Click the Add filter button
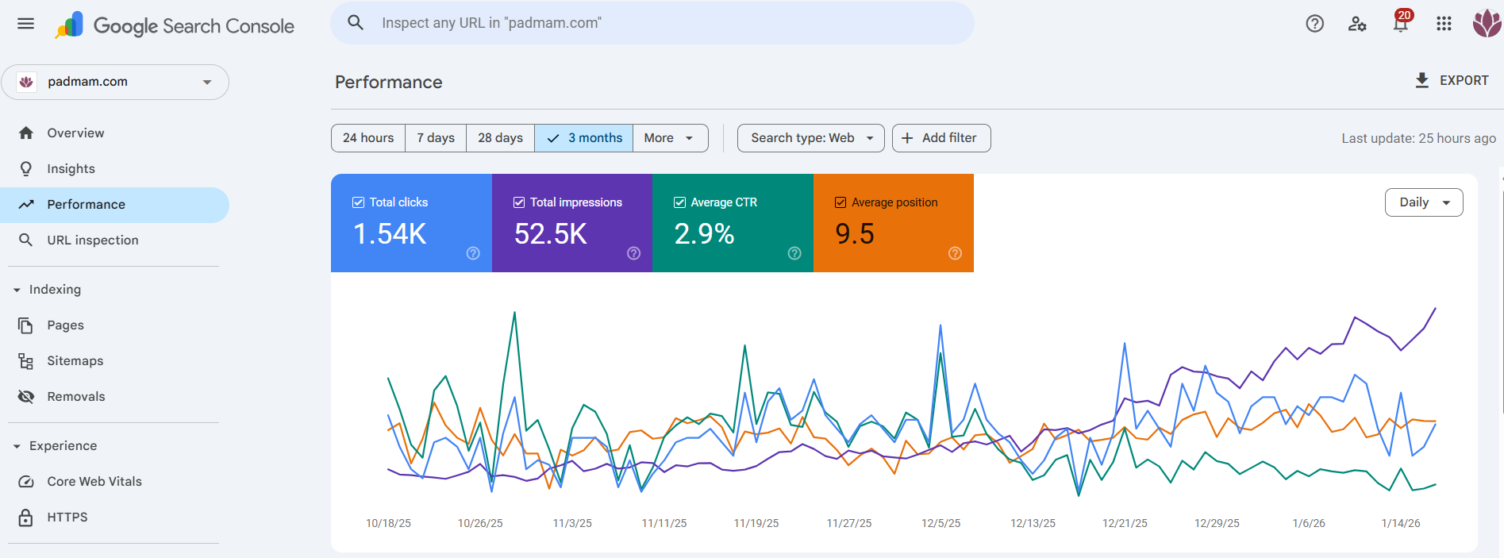1504x558 pixels. 940,138
